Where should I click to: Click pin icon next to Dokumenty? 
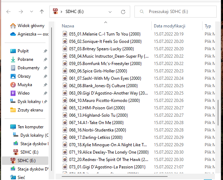click(46, 68)
